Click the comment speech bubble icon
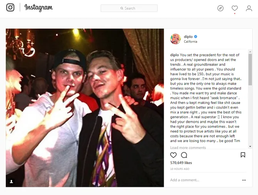The width and height of the screenshot is (258, 195). click(184, 155)
